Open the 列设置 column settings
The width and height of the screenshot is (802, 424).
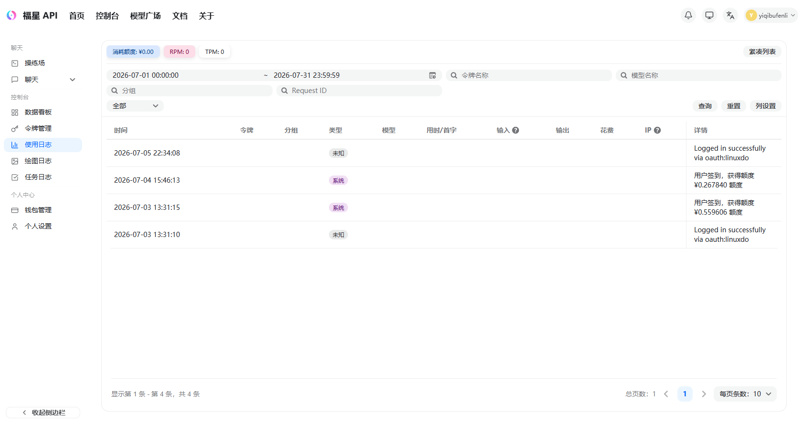tap(766, 106)
